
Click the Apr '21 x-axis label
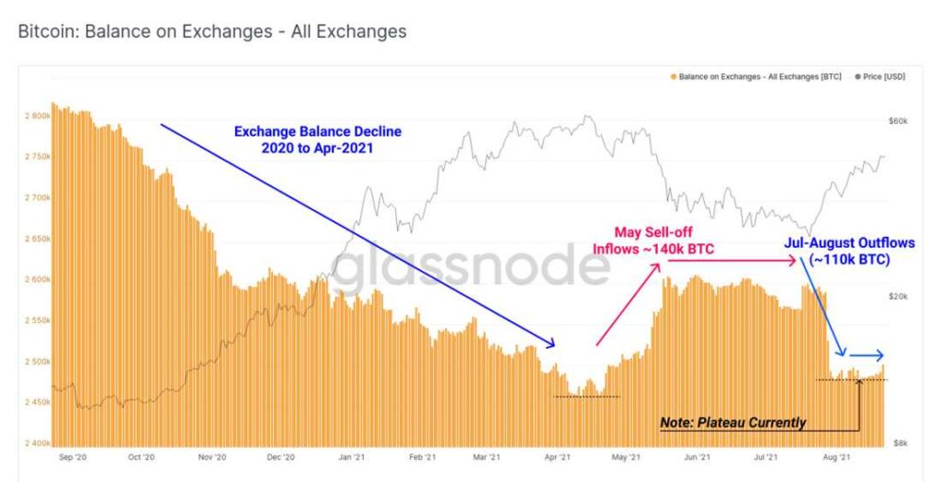tap(560, 456)
